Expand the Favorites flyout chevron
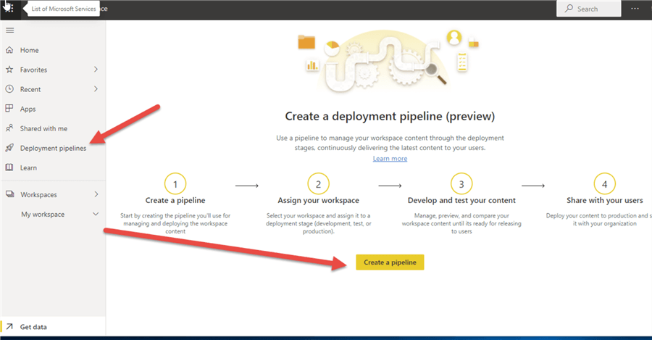This screenshot has height=340, width=652. coord(96,70)
